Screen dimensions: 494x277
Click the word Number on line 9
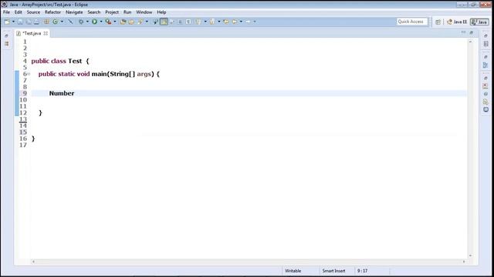pos(62,93)
